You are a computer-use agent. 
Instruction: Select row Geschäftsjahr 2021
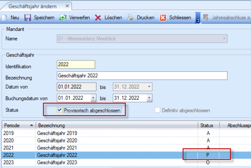tap(126, 148)
